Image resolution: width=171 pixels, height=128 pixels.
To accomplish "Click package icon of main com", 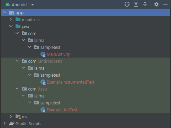I will click(24, 33).
